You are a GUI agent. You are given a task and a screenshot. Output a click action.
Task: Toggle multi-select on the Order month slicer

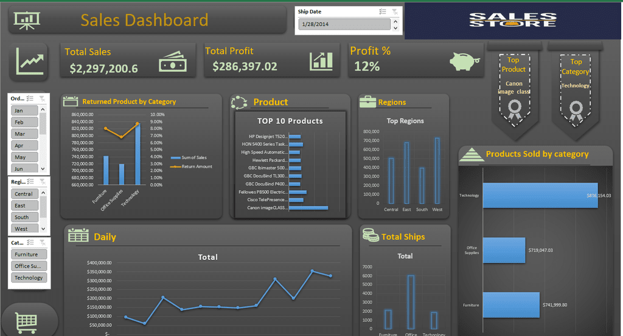30,98
